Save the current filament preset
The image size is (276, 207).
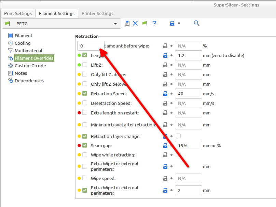click(x=127, y=23)
